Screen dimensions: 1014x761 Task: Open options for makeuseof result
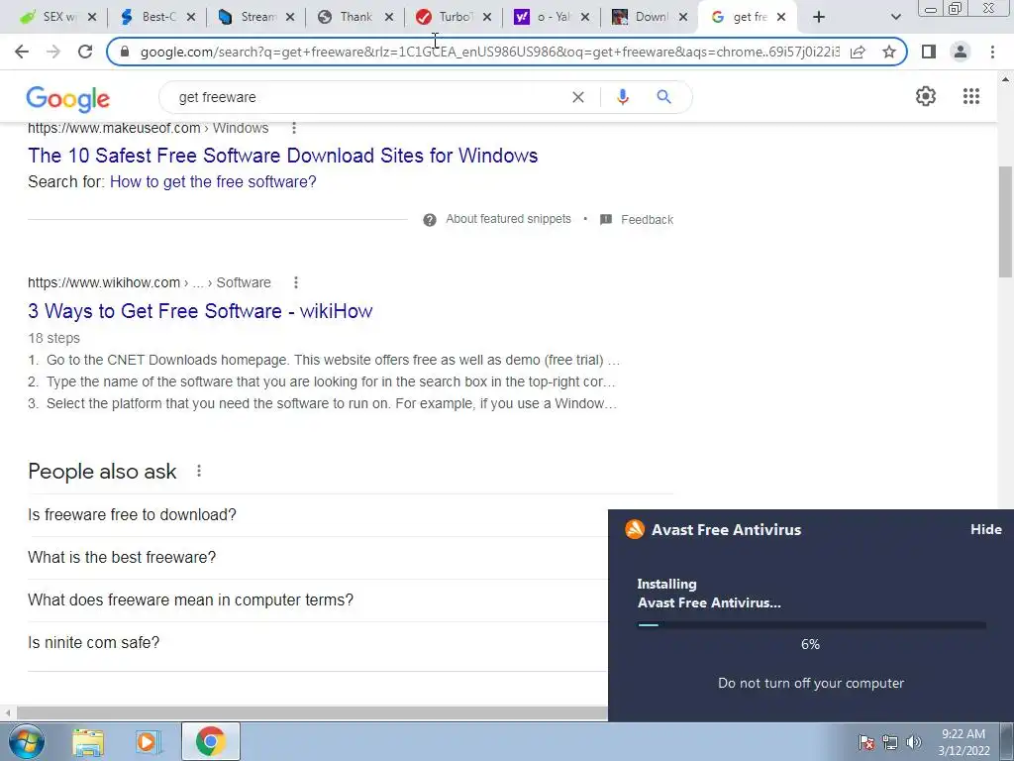pos(294,128)
